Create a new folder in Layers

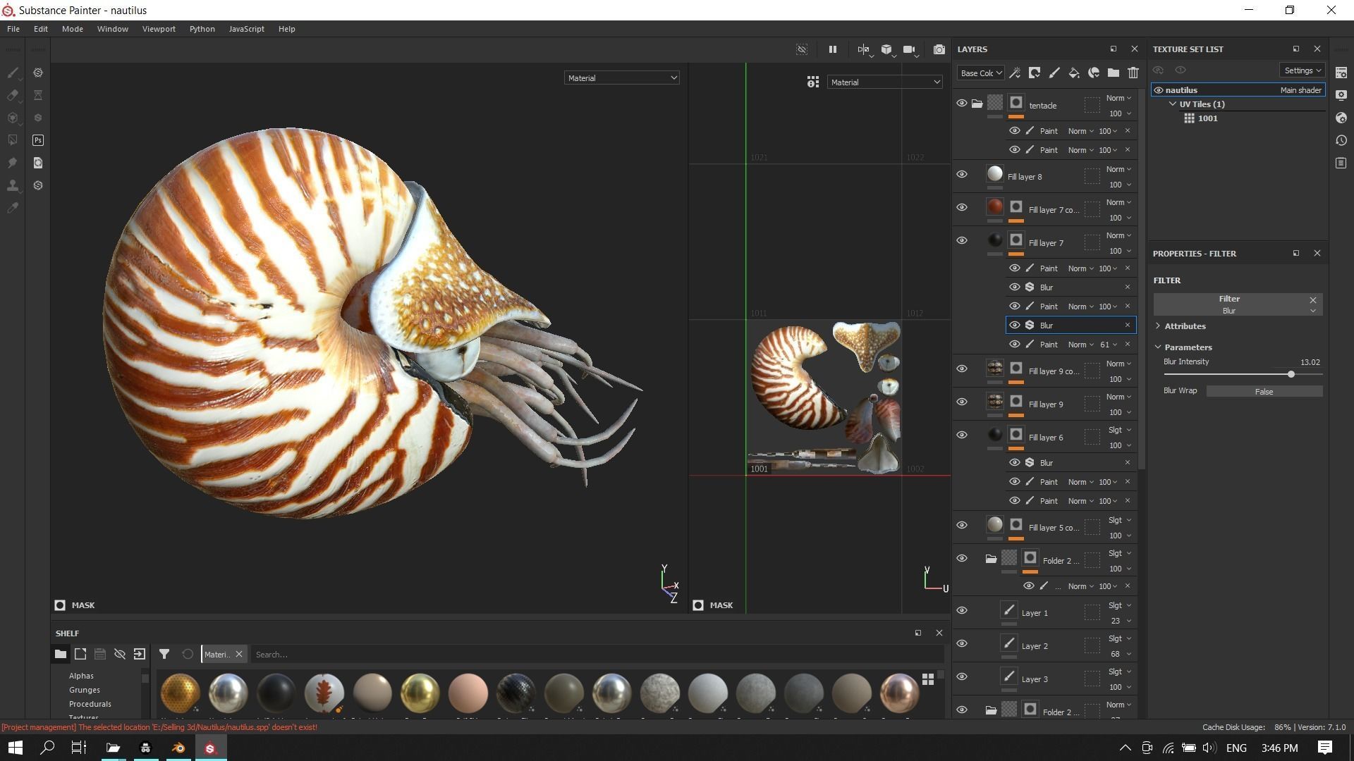pos(1114,73)
